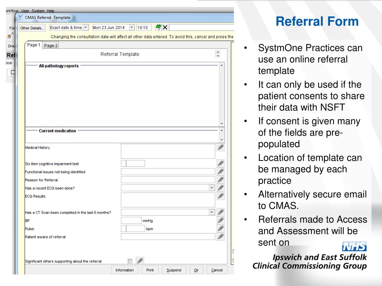Click Six item cognitive impairment test field
382x286 pixels.
point(133,163)
